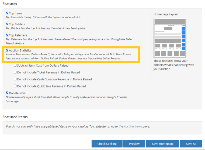Viewport: 205px width, 150px height.
Task: Click the Auction Statistics label
Action: [x=20, y=50]
